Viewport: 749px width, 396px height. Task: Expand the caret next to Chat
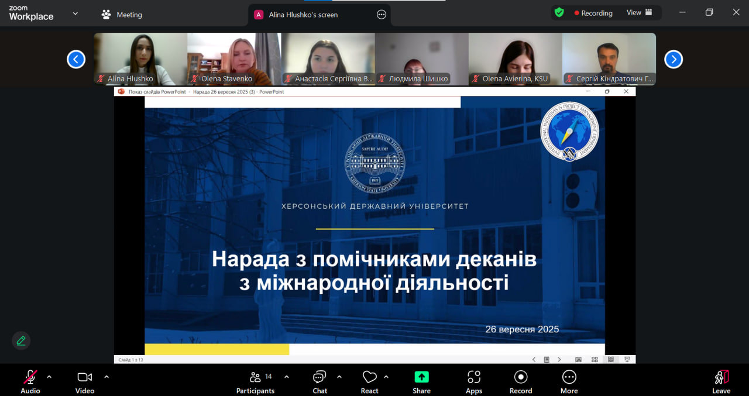[339, 377]
